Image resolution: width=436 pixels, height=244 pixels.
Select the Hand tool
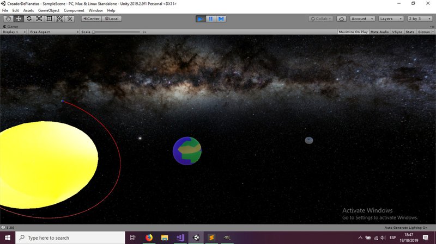coord(8,18)
